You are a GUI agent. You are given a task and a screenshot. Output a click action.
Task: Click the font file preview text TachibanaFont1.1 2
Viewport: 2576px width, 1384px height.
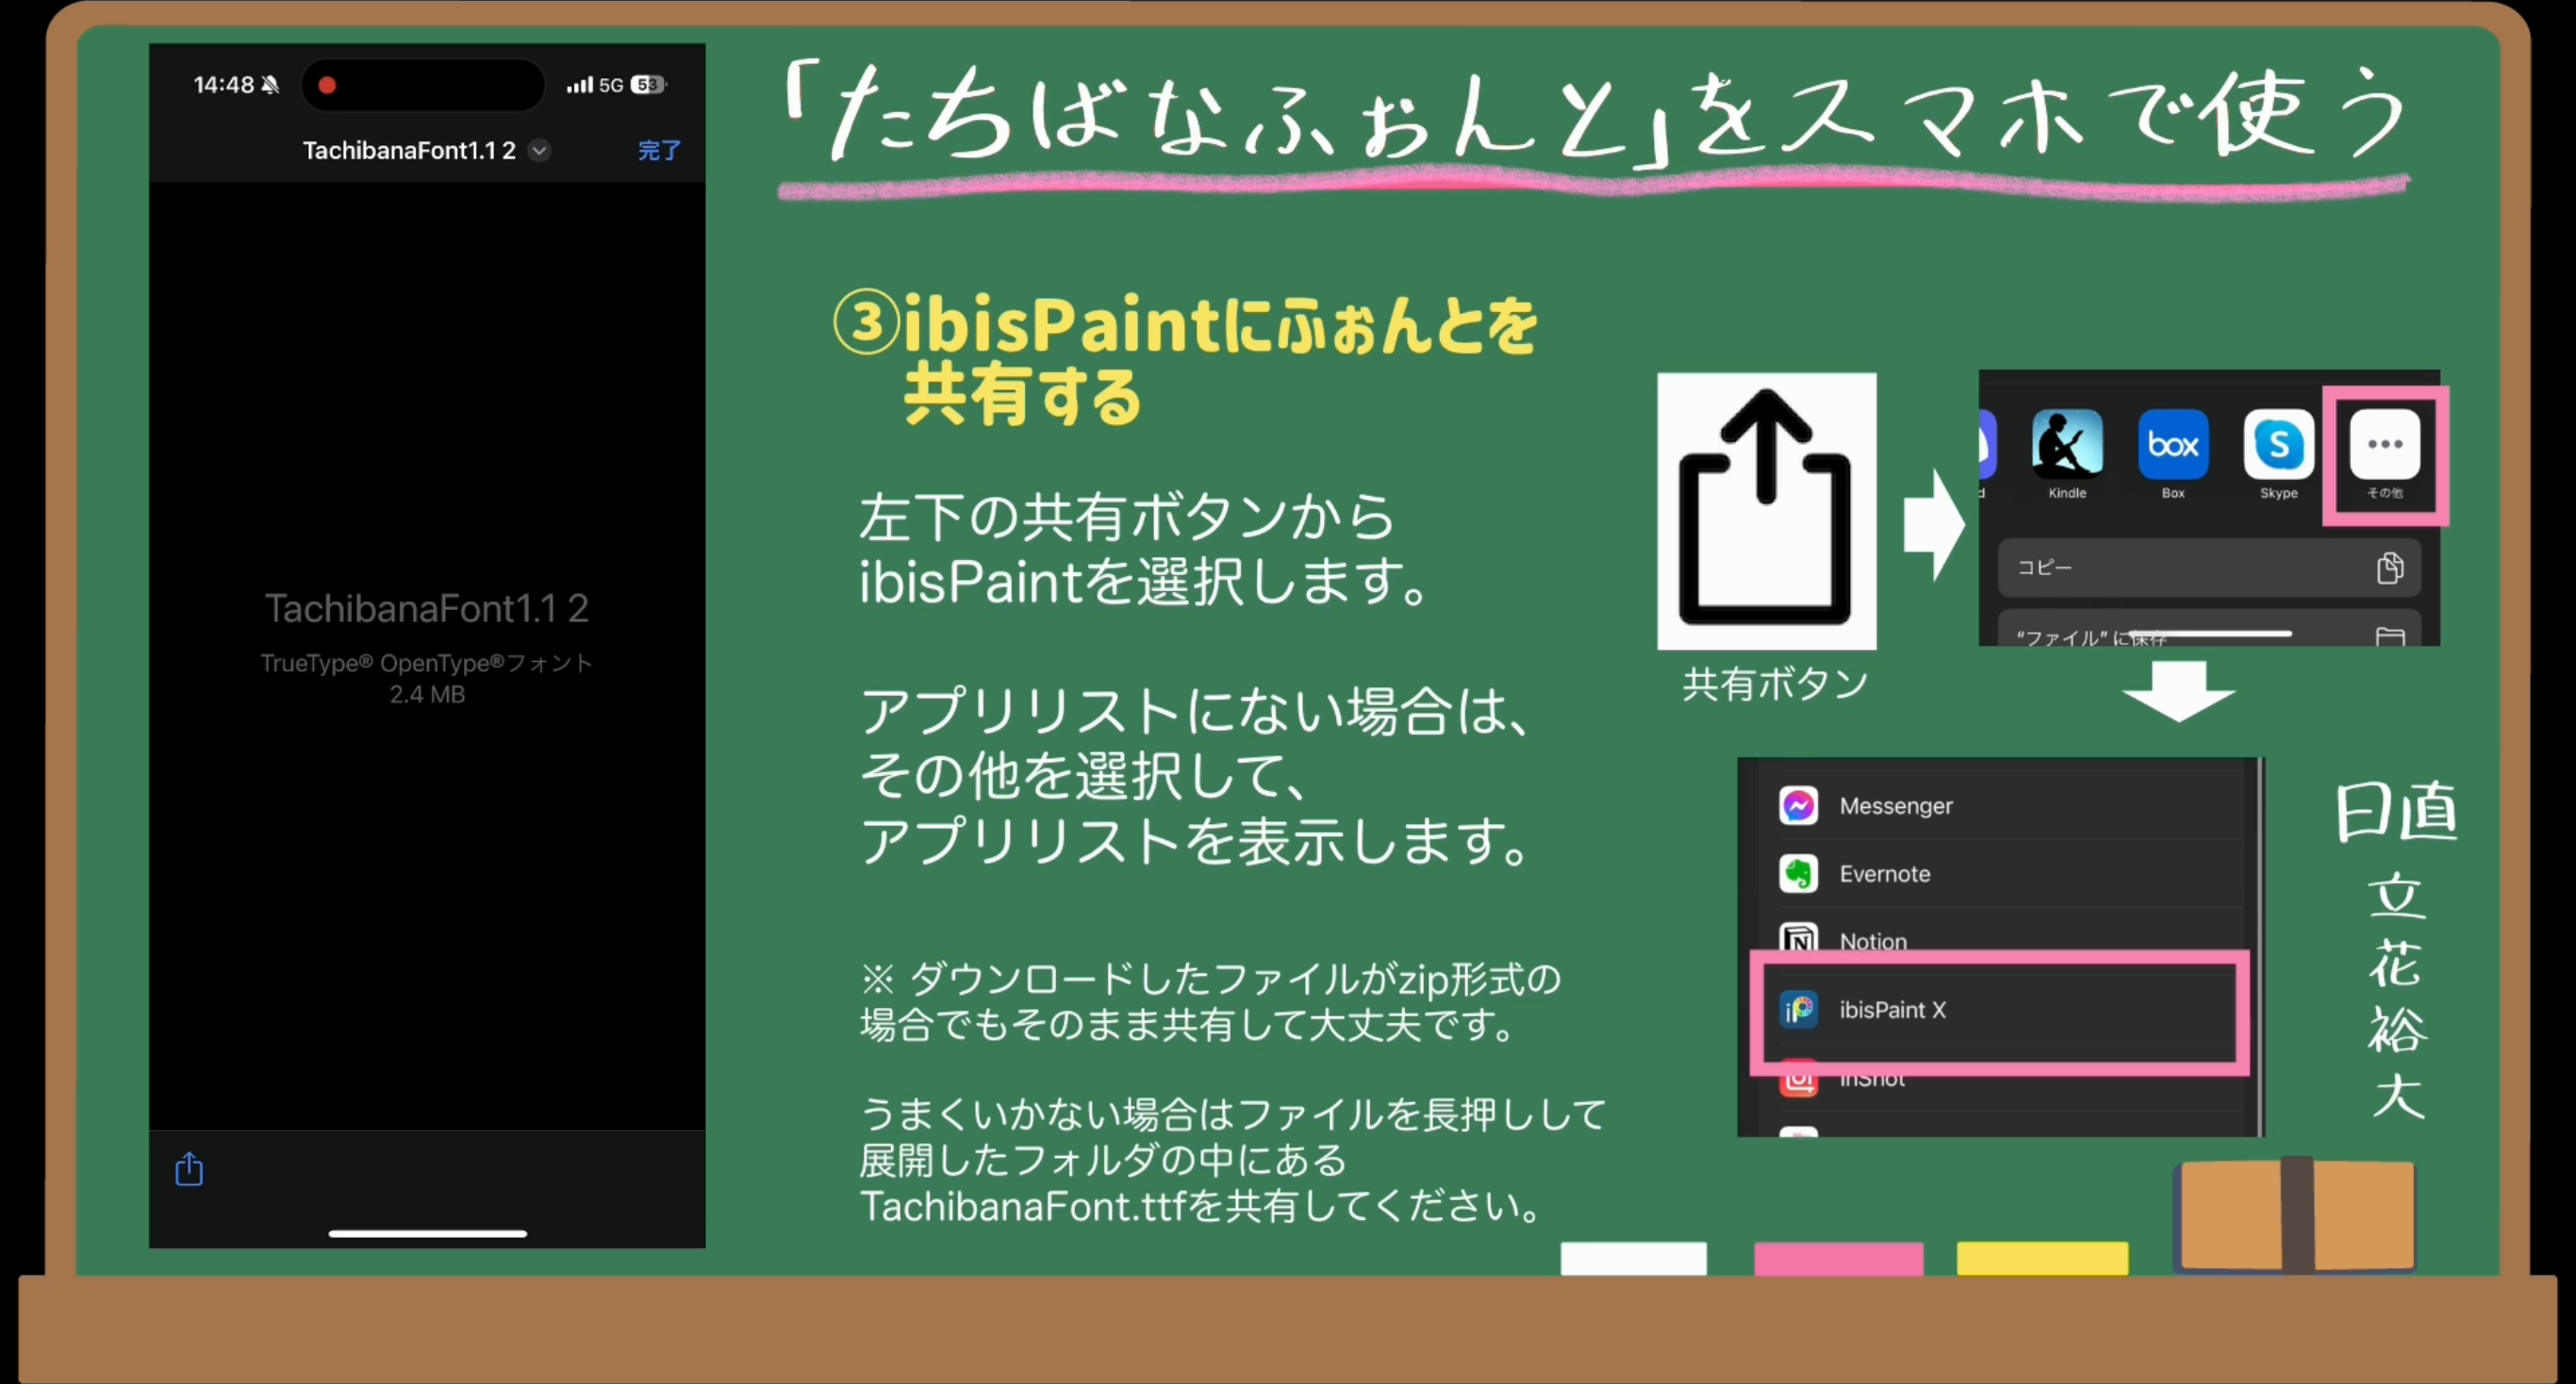[427, 608]
